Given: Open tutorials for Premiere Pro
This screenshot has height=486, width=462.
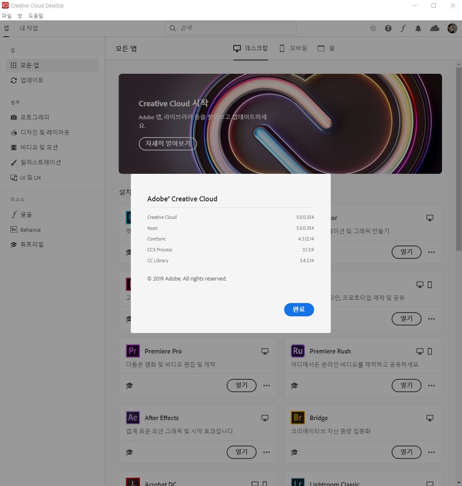Looking at the screenshot, I should pos(130,386).
